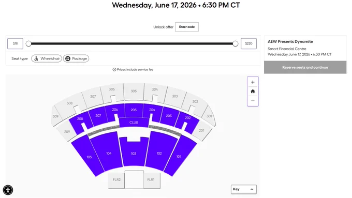Select section 105 on the map
The height and width of the screenshot is (198, 352).
point(89,157)
